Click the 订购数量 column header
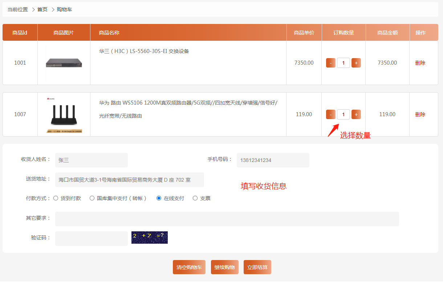The height and width of the screenshot is (284, 443). tap(344, 33)
